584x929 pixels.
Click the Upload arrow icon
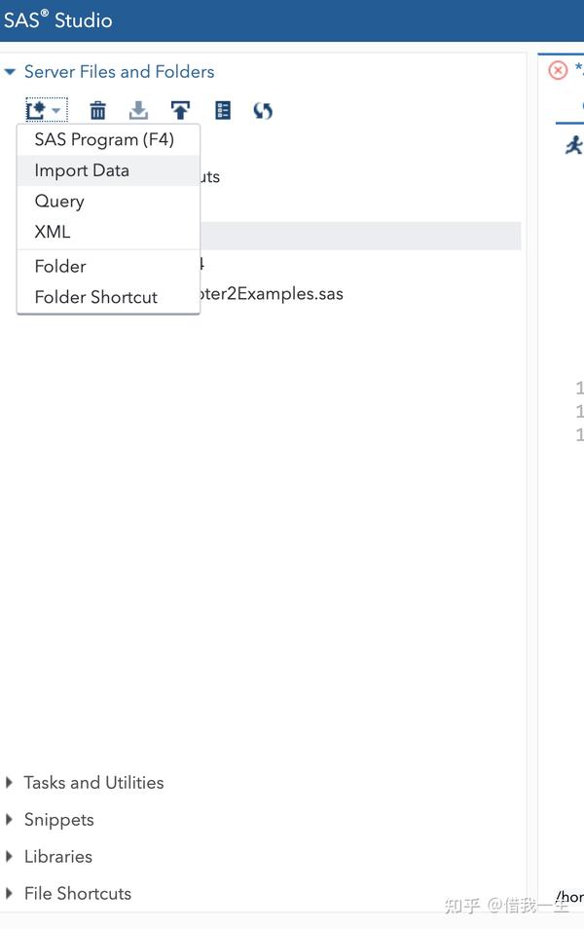181,110
